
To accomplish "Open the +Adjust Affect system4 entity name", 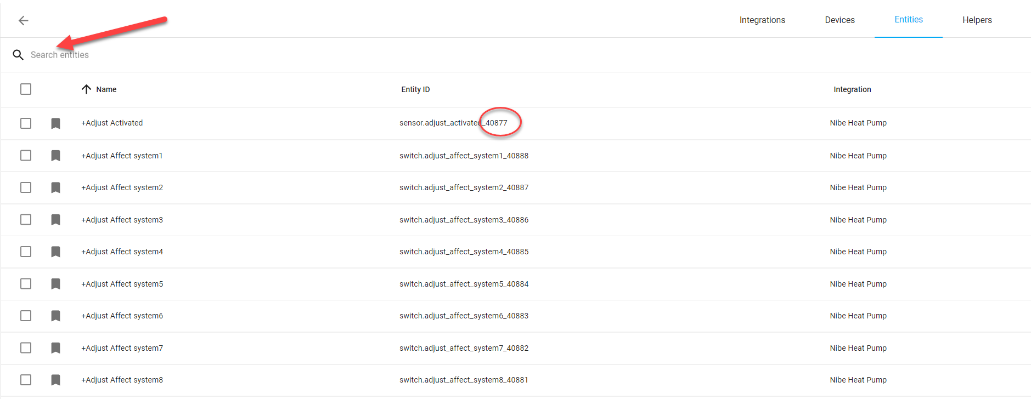I will tap(122, 252).
